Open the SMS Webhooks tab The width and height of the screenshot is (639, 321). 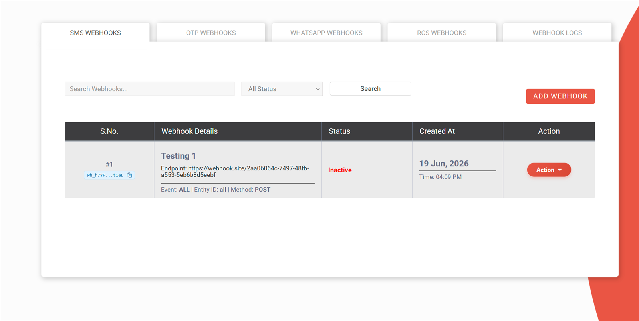tap(95, 33)
